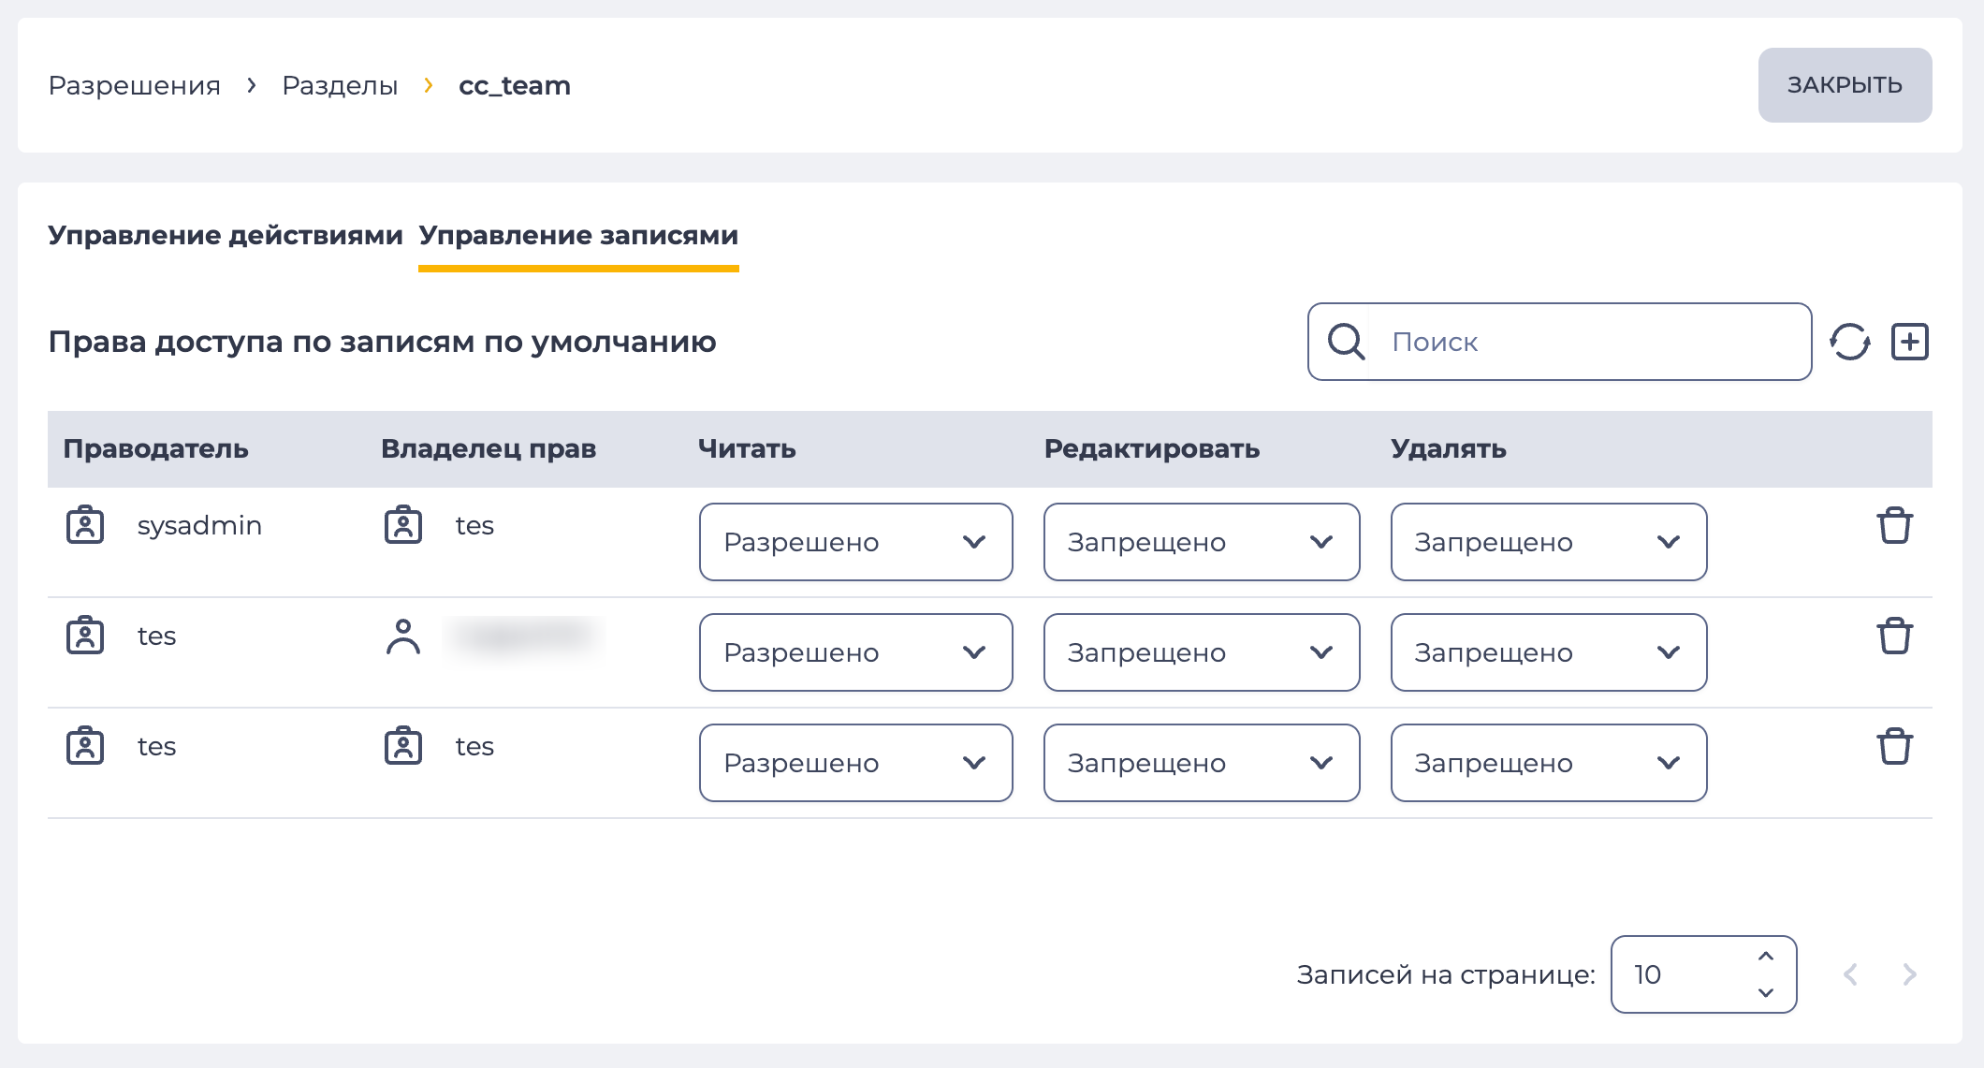Screen dimensions: 1984x1068
Task: Click the refresh icon next to search
Action: click(x=1850, y=342)
